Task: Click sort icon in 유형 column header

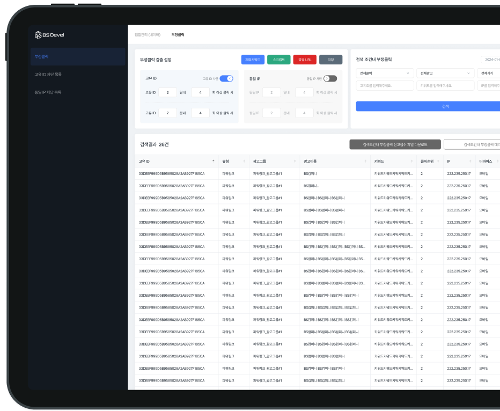Action: (244, 161)
